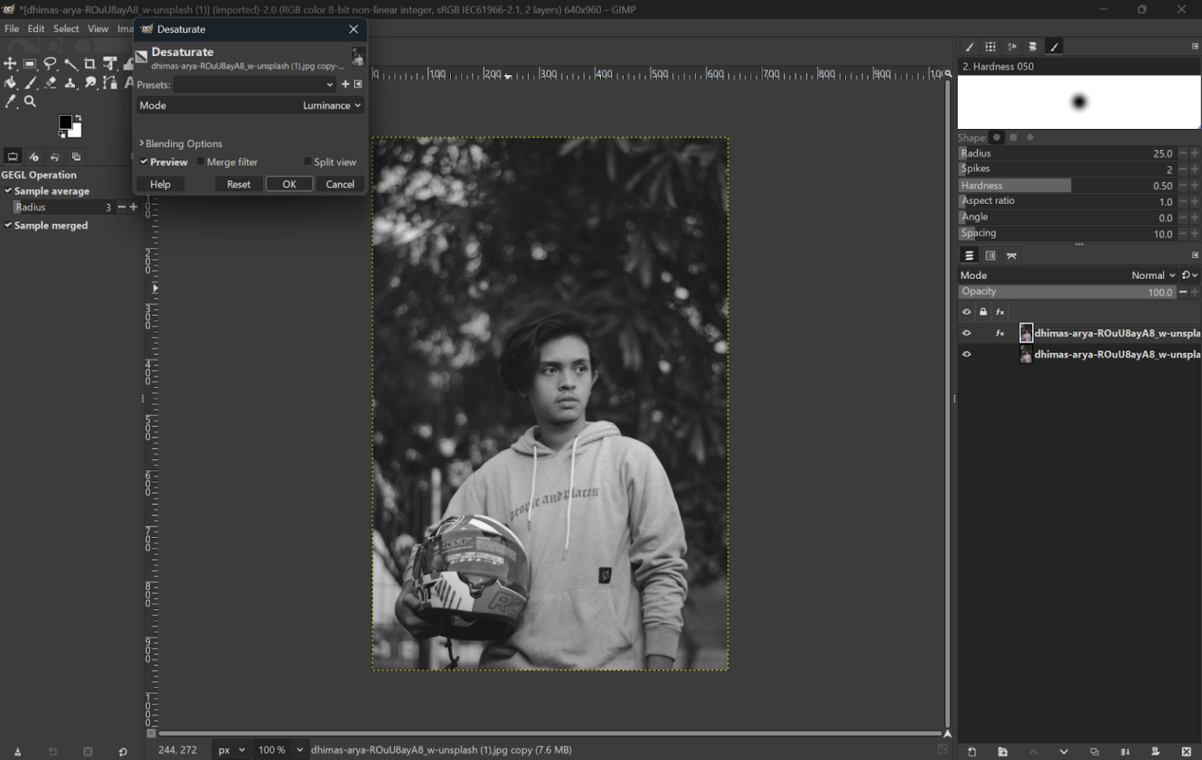Select the Crop tool
The width and height of the screenshot is (1202, 760).
point(90,64)
